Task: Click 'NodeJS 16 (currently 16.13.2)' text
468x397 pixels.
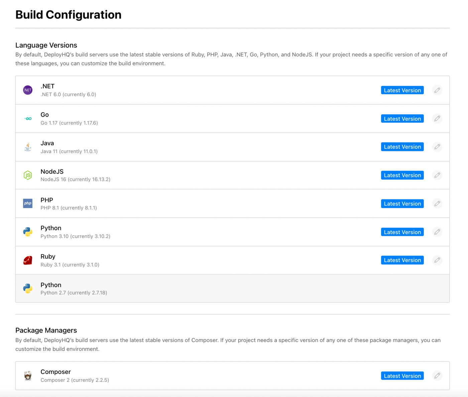Action: click(x=75, y=179)
